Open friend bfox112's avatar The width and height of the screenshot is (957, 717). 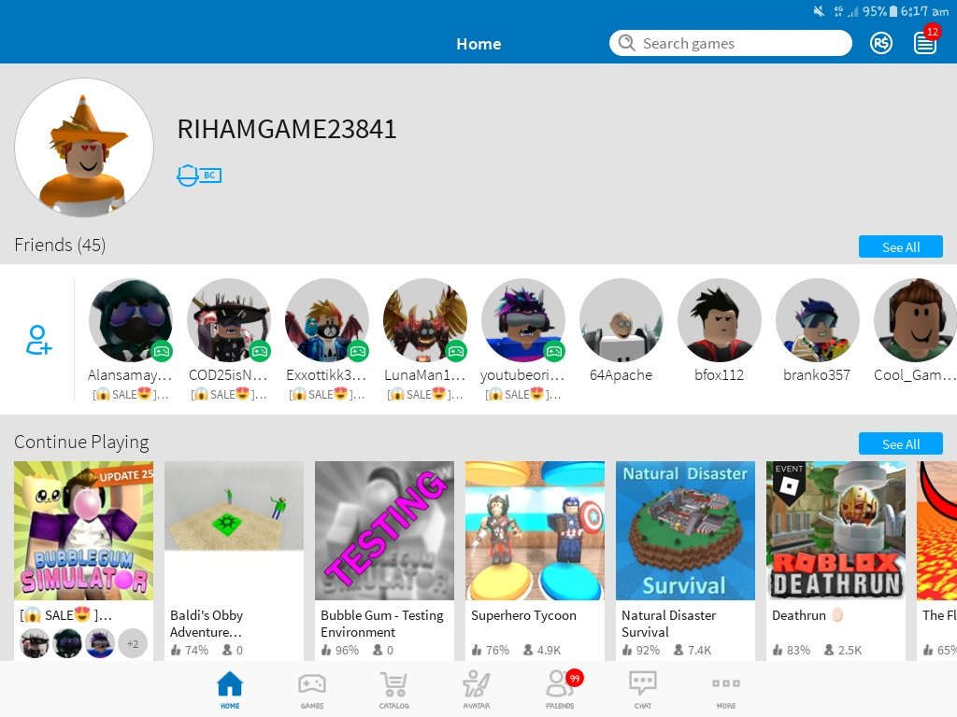720,321
